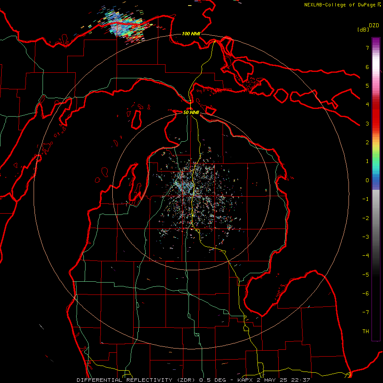Click the 3 value on color scale
The width and height of the screenshot is (383, 383).
click(x=367, y=123)
